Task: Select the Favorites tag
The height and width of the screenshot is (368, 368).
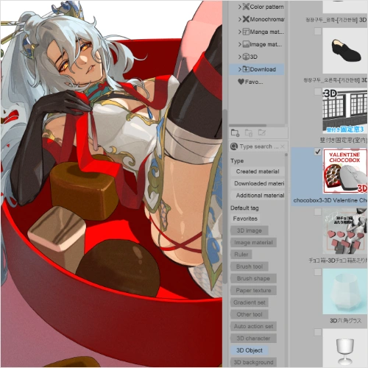Action: click(245, 219)
